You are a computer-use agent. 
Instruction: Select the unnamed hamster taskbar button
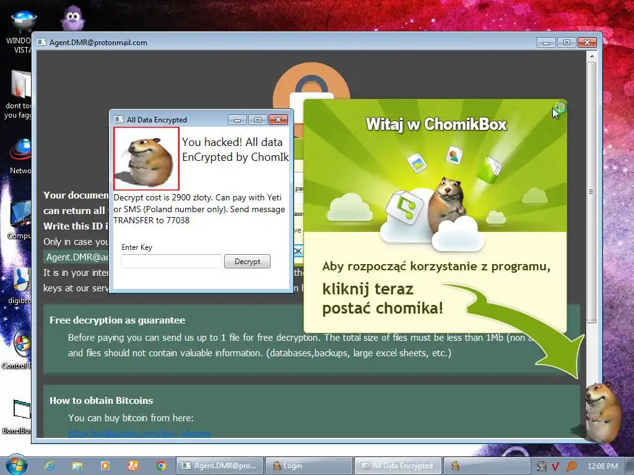tap(487, 466)
